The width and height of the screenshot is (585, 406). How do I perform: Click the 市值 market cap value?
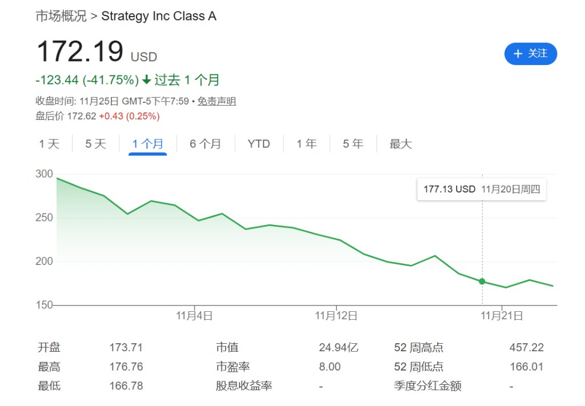(338, 347)
